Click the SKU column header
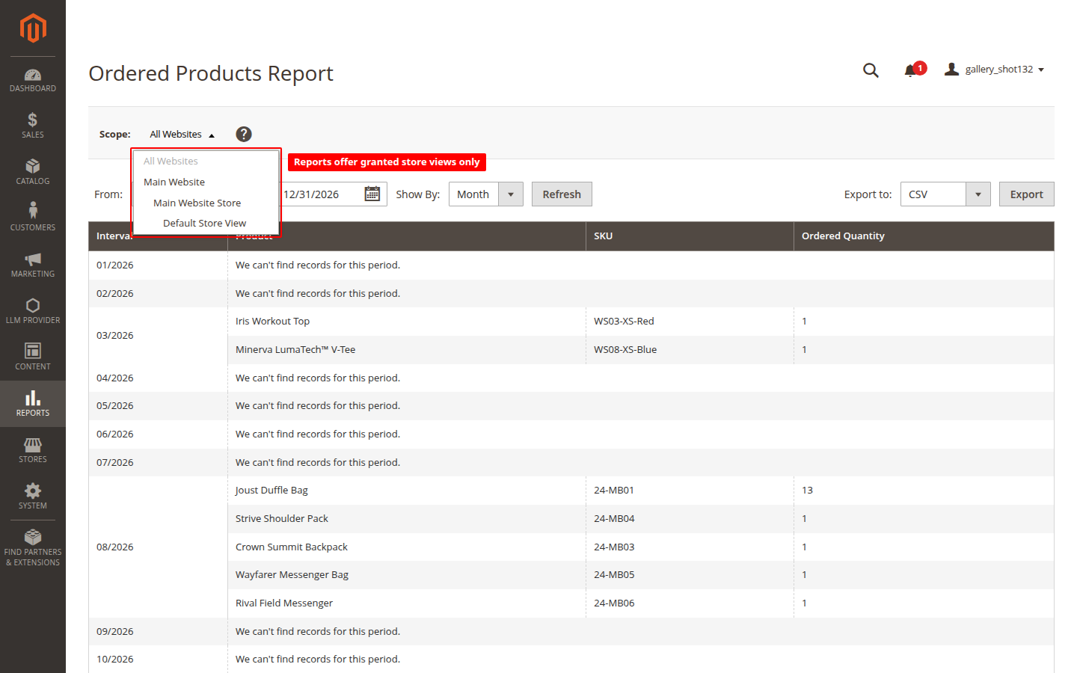The image size is (1077, 673). tap(690, 236)
